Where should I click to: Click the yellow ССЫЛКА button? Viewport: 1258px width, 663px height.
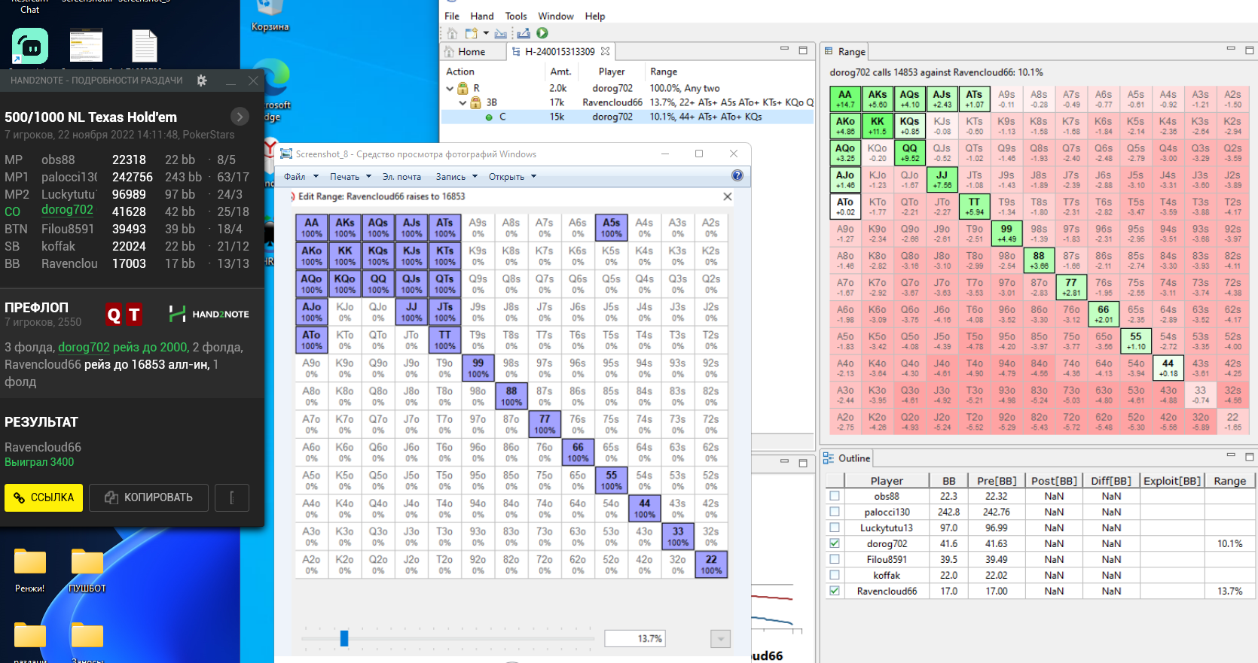[44, 497]
